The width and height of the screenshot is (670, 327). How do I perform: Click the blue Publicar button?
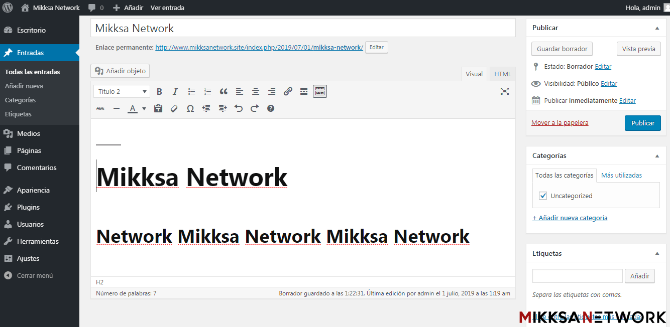tap(642, 123)
